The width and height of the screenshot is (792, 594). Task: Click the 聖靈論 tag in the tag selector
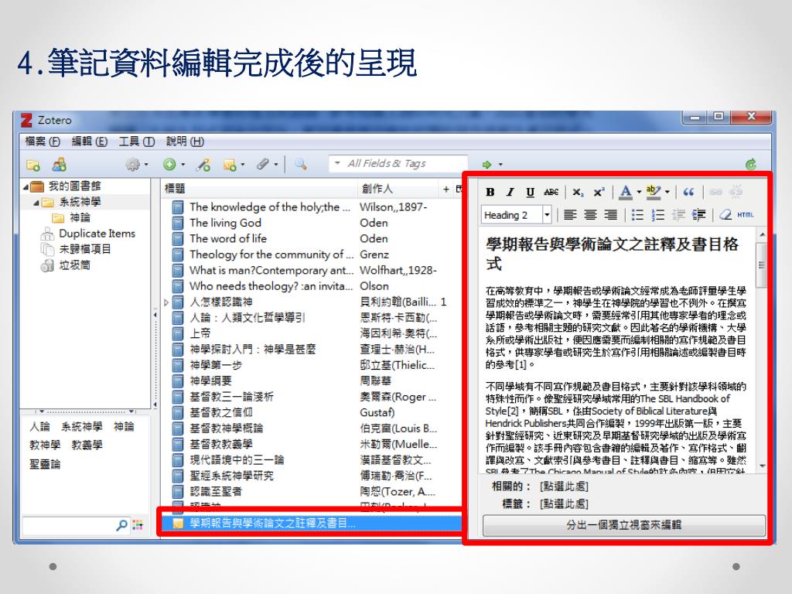tap(45, 464)
